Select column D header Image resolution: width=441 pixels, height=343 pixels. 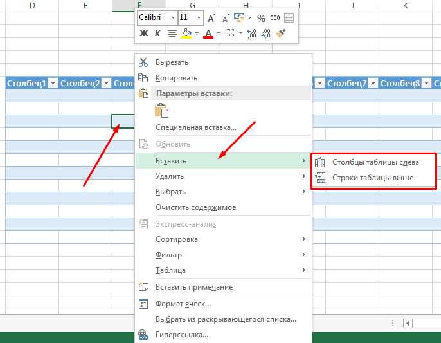[x=32, y=6]
